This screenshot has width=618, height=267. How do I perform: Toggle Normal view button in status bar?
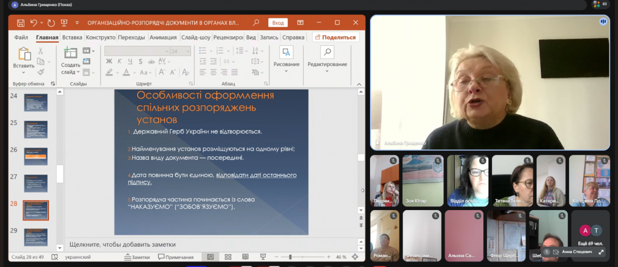click(211, 257)
